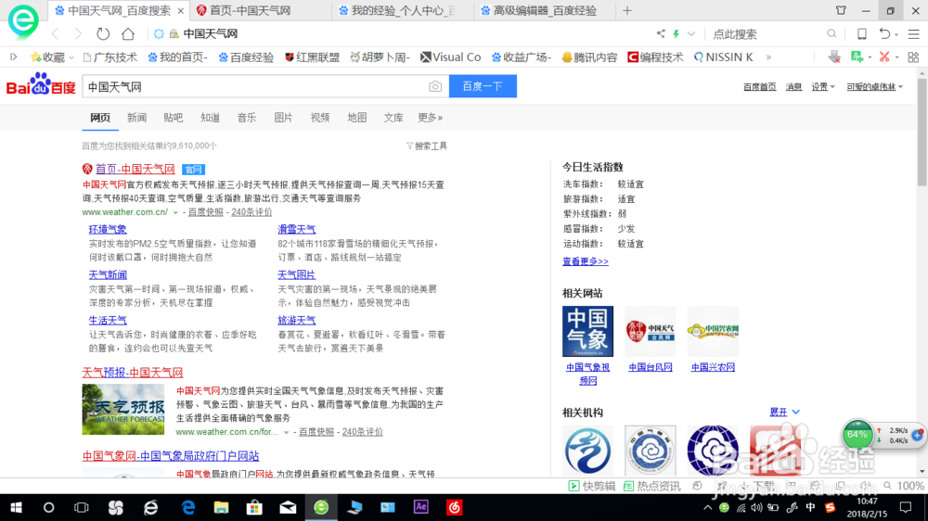Show more bookmarks with chevron
This screenshot has height=521, width=928.
[x=768, y=57]
